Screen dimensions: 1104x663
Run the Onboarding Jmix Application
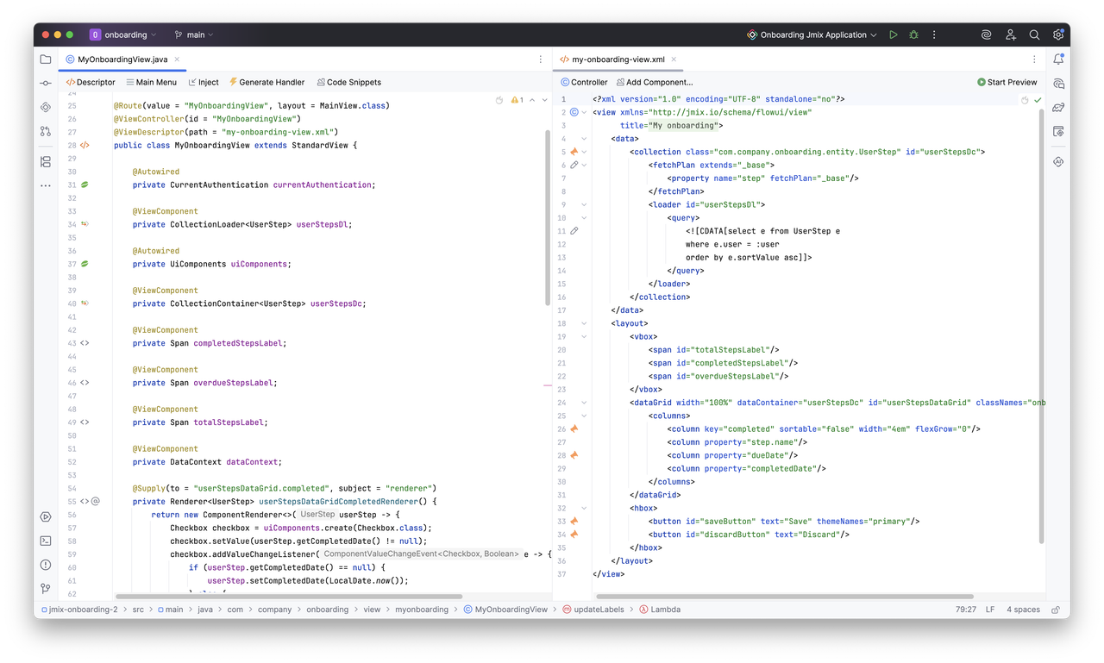pyautogui.click(x=894, y=34)
